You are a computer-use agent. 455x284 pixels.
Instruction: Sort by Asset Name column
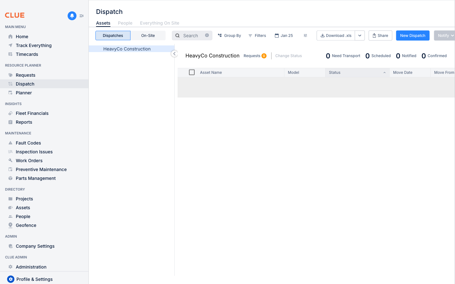(211, 73)
